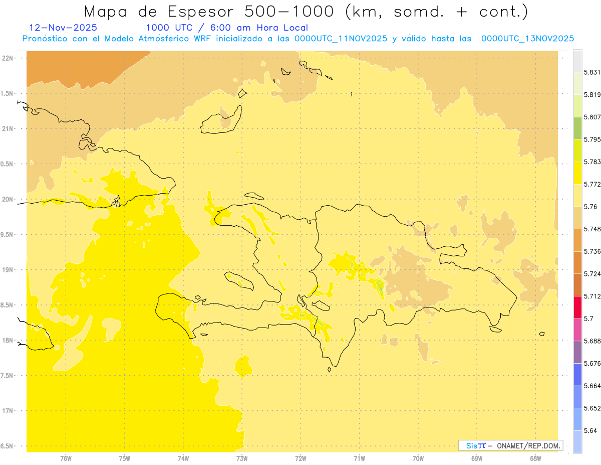Click the longitude label '71W'
601x465 pixels.
pos(359,459)
